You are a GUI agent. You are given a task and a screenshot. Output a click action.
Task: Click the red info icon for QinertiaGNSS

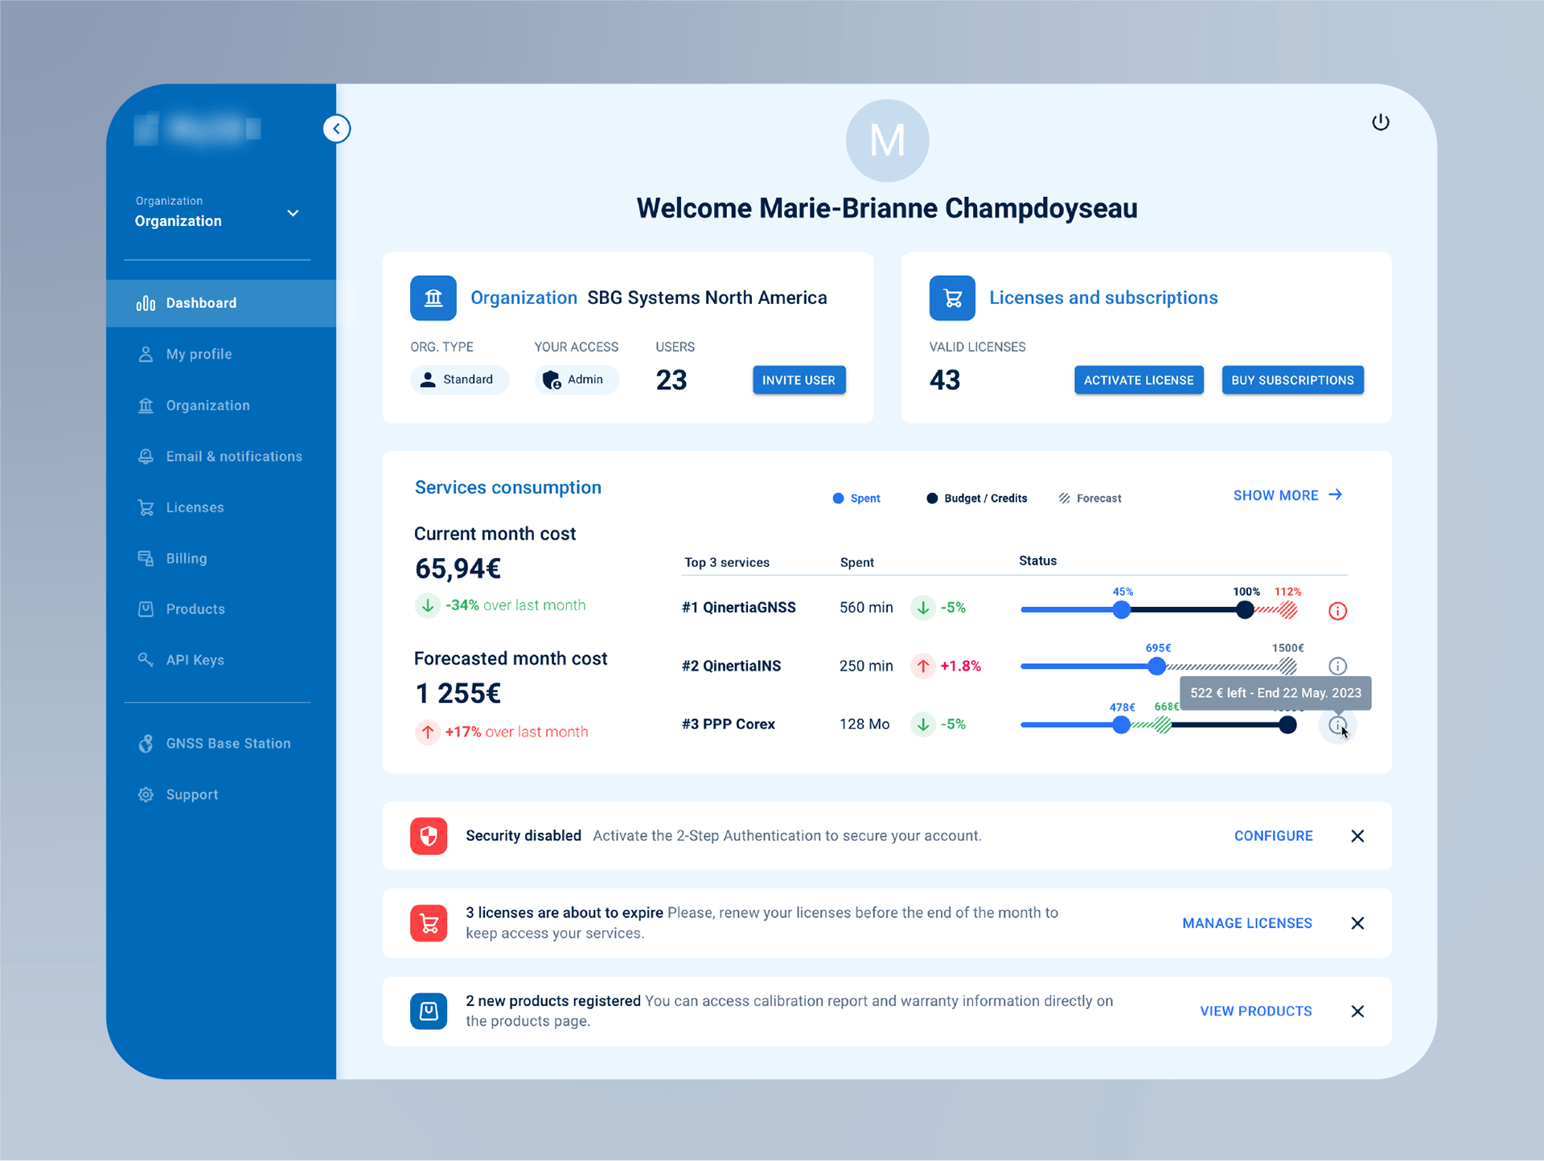tap(1337, 611)
